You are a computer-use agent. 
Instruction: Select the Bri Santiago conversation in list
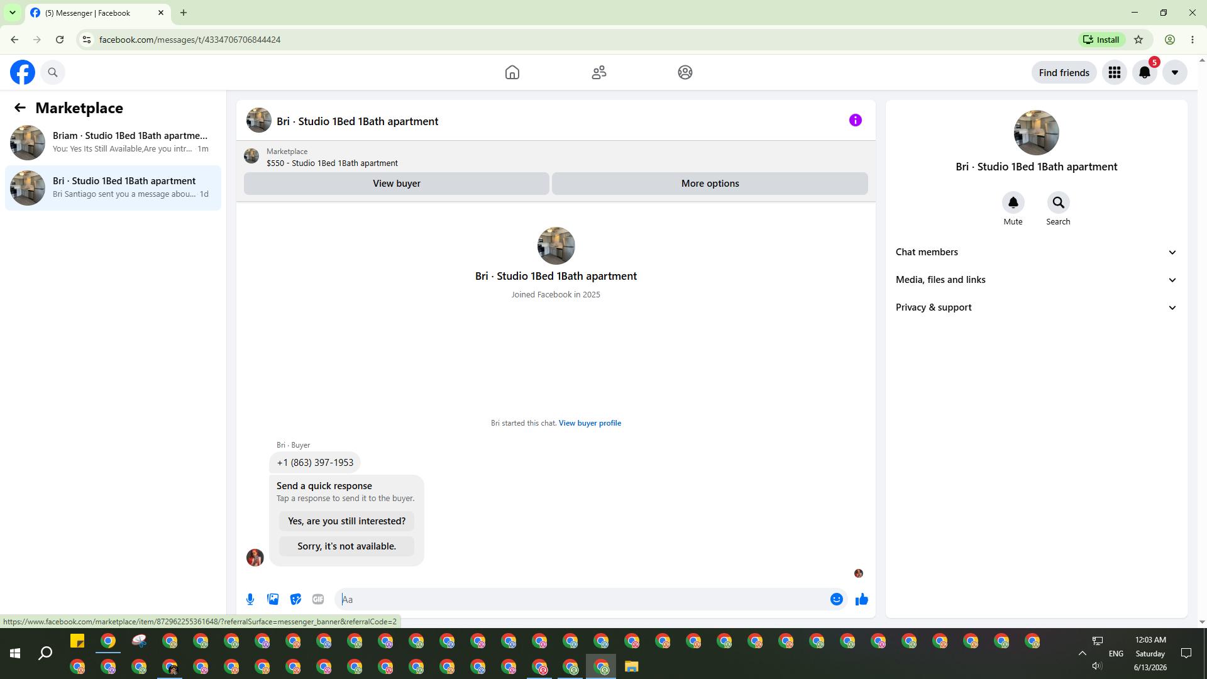[x=113, y=188]
